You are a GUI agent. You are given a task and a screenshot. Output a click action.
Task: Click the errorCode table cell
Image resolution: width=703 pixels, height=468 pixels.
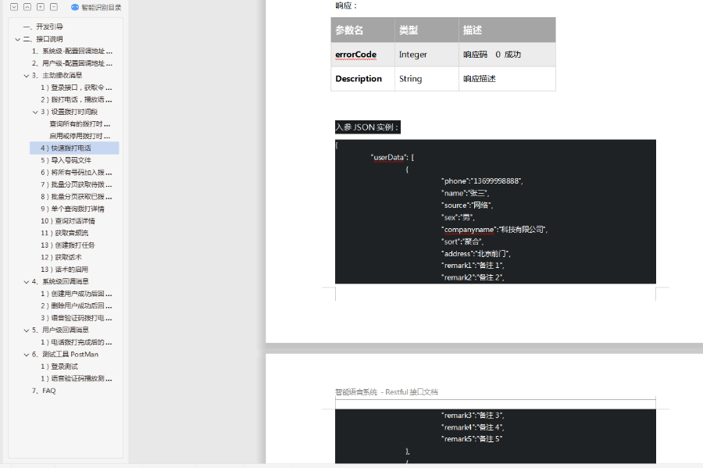pyautogui.click(x=362, y=55)
